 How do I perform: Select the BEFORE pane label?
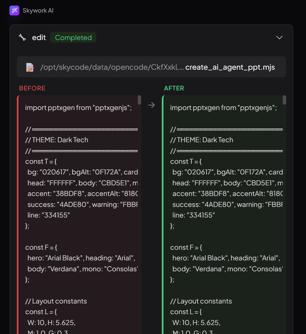(32, 88)
